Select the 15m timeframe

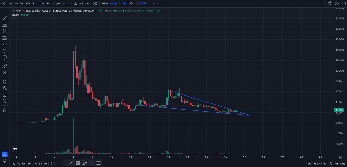point(28,3)
